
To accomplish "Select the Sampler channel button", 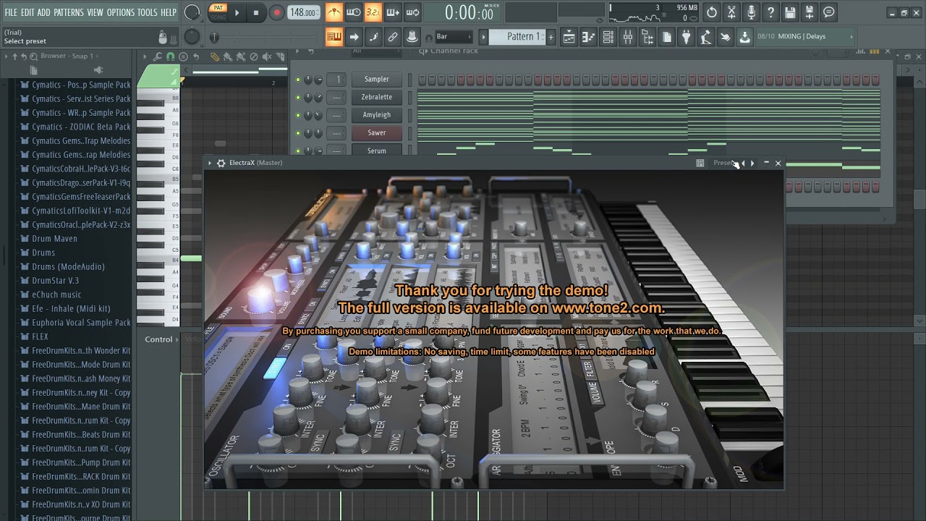I will pos(377,79).
